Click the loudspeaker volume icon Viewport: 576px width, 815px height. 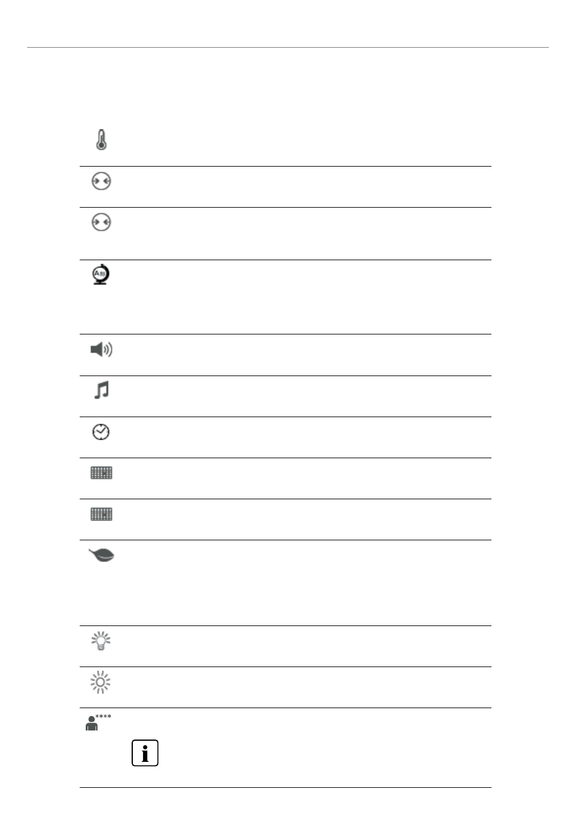tap(101, 349)
